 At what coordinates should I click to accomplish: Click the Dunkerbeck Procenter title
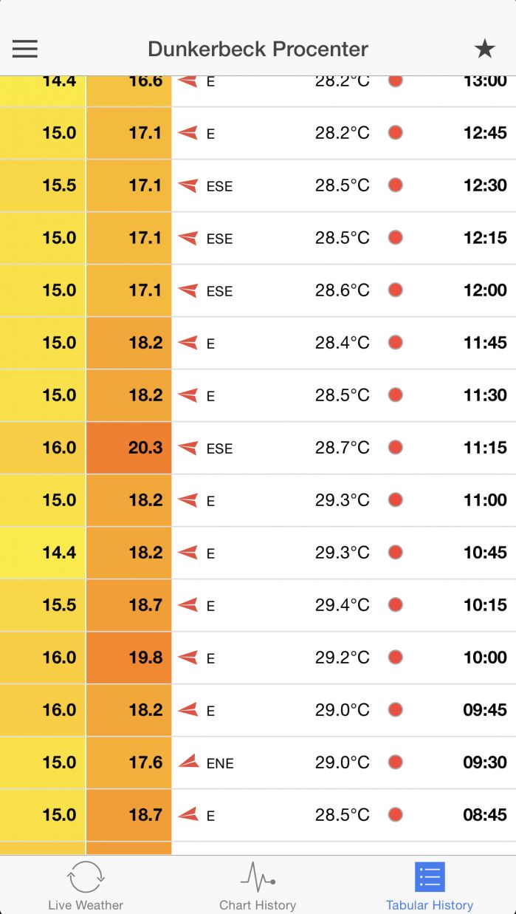click(258, 50)
